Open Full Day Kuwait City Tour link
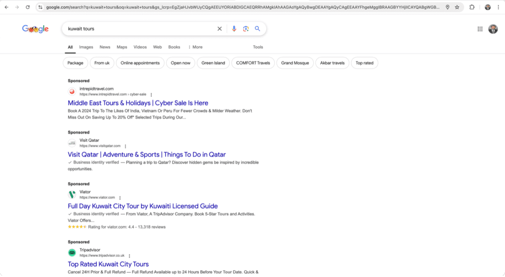This screenshot has height=277, width=505. click(143, 206)
